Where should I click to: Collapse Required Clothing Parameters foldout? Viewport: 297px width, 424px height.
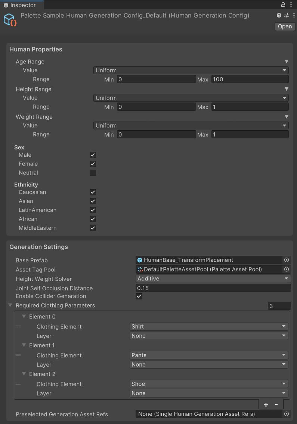pyautogui.click(x=10, y=305)
